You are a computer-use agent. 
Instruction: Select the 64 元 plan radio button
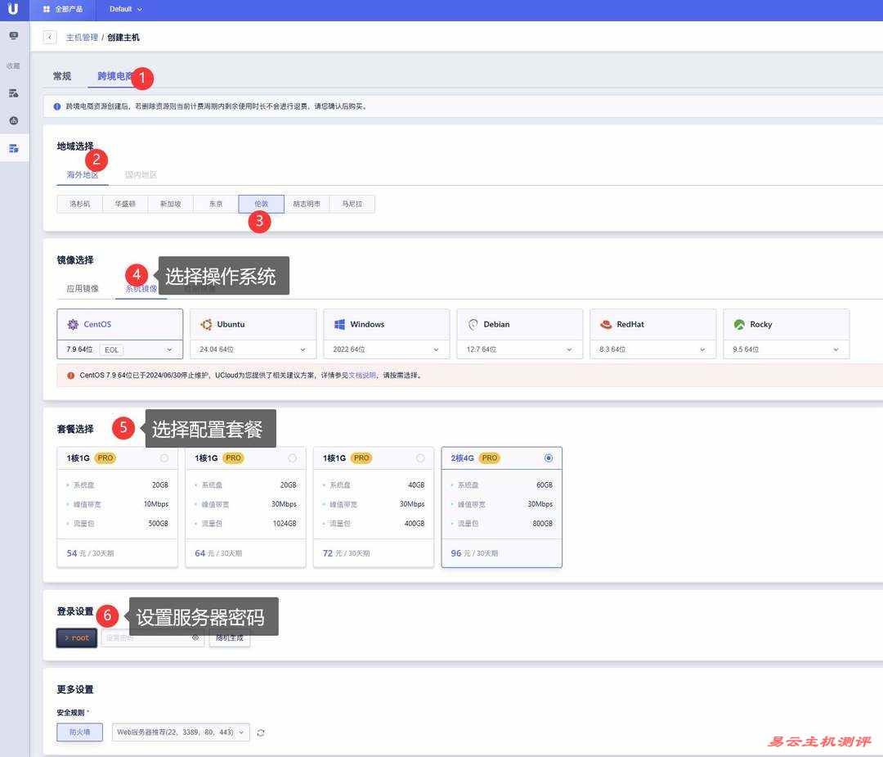coord(292,458)
